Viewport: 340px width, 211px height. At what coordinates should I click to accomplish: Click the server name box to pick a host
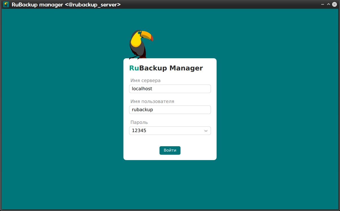click(x=170, y=89)
